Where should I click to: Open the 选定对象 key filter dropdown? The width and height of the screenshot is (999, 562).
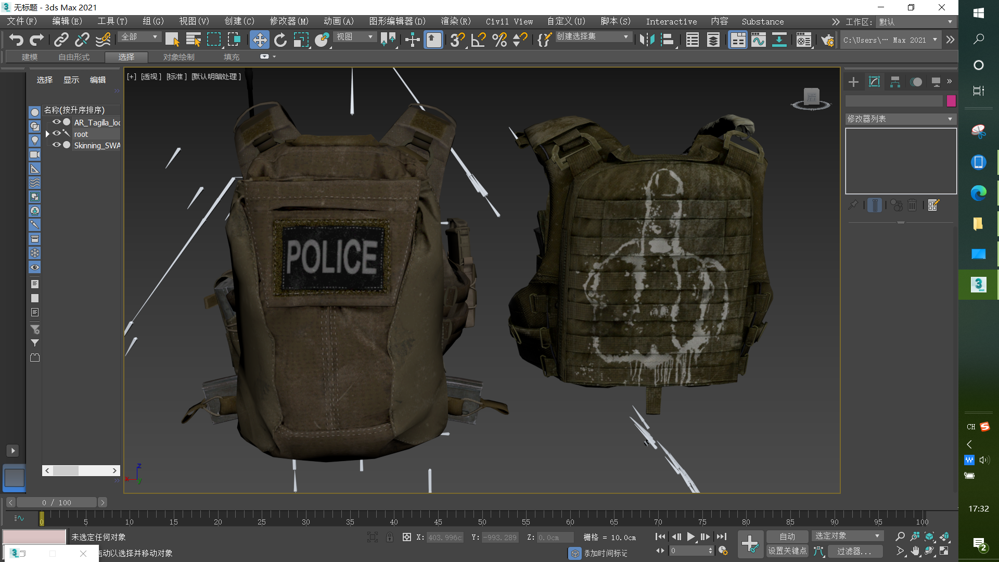point(848,536)
